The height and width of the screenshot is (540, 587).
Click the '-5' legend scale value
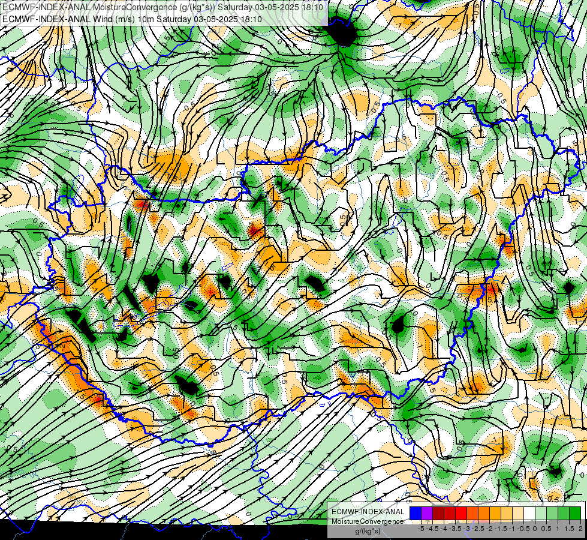[x=421, y=529]
